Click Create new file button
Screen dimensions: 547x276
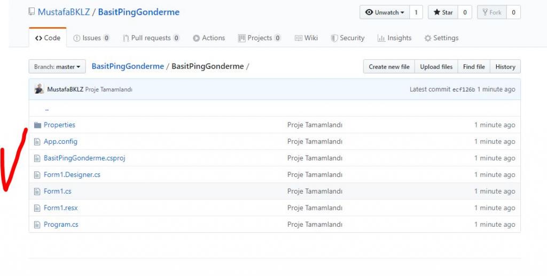click(389, 66)
